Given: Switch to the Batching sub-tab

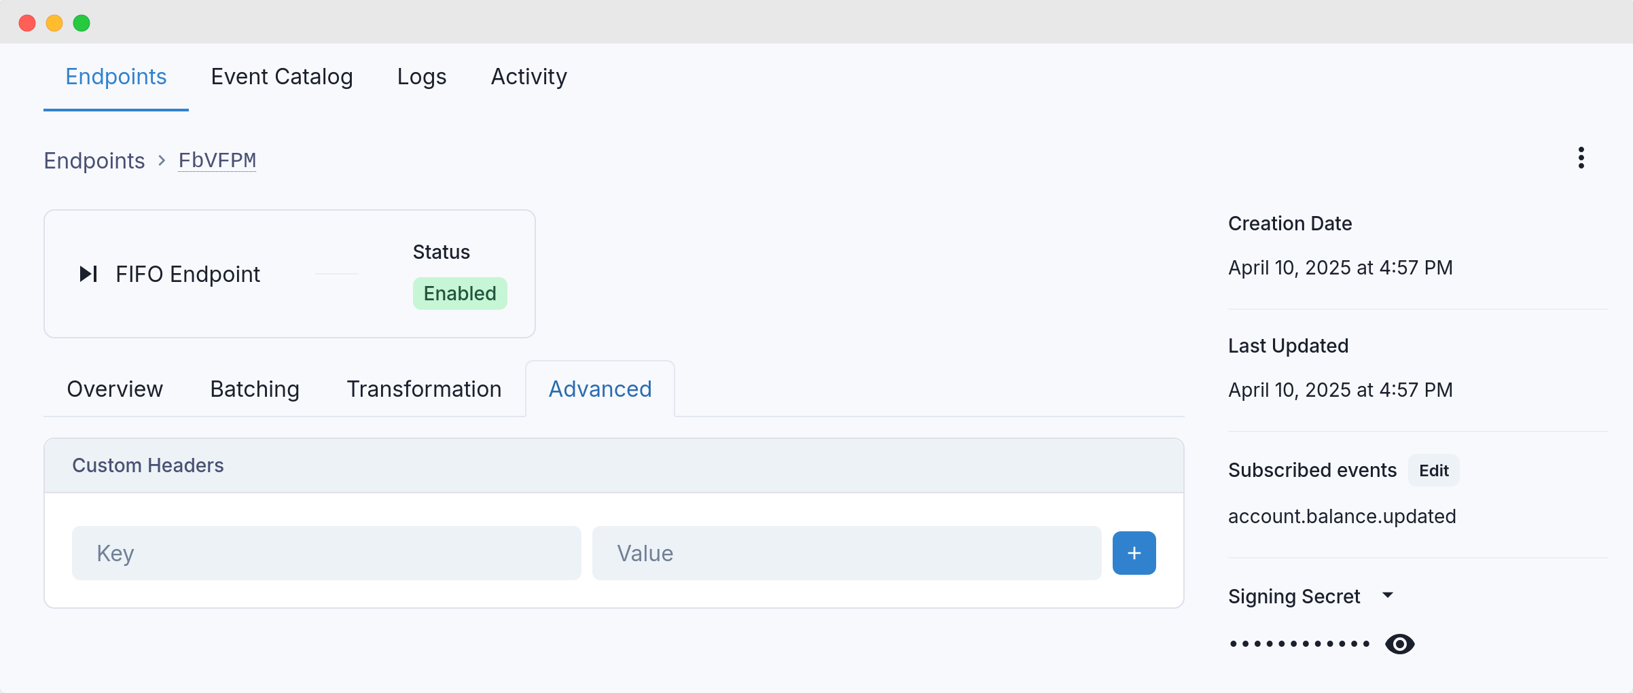Looking at the screenshot, I should (255, 389).
